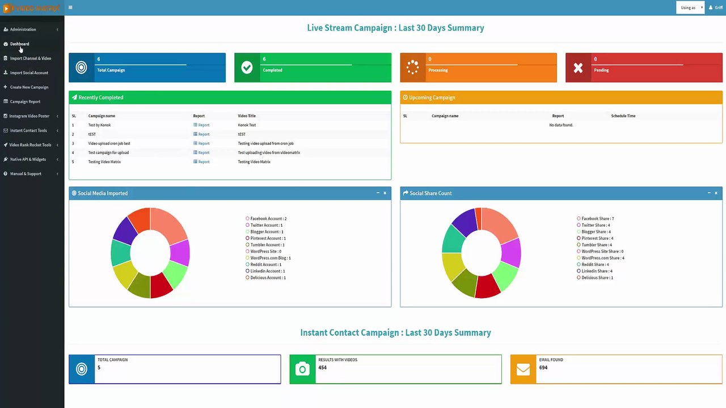The image size is (726, 408).
Task: Close the Social Share Count panel
Action: tap(716, 193)
